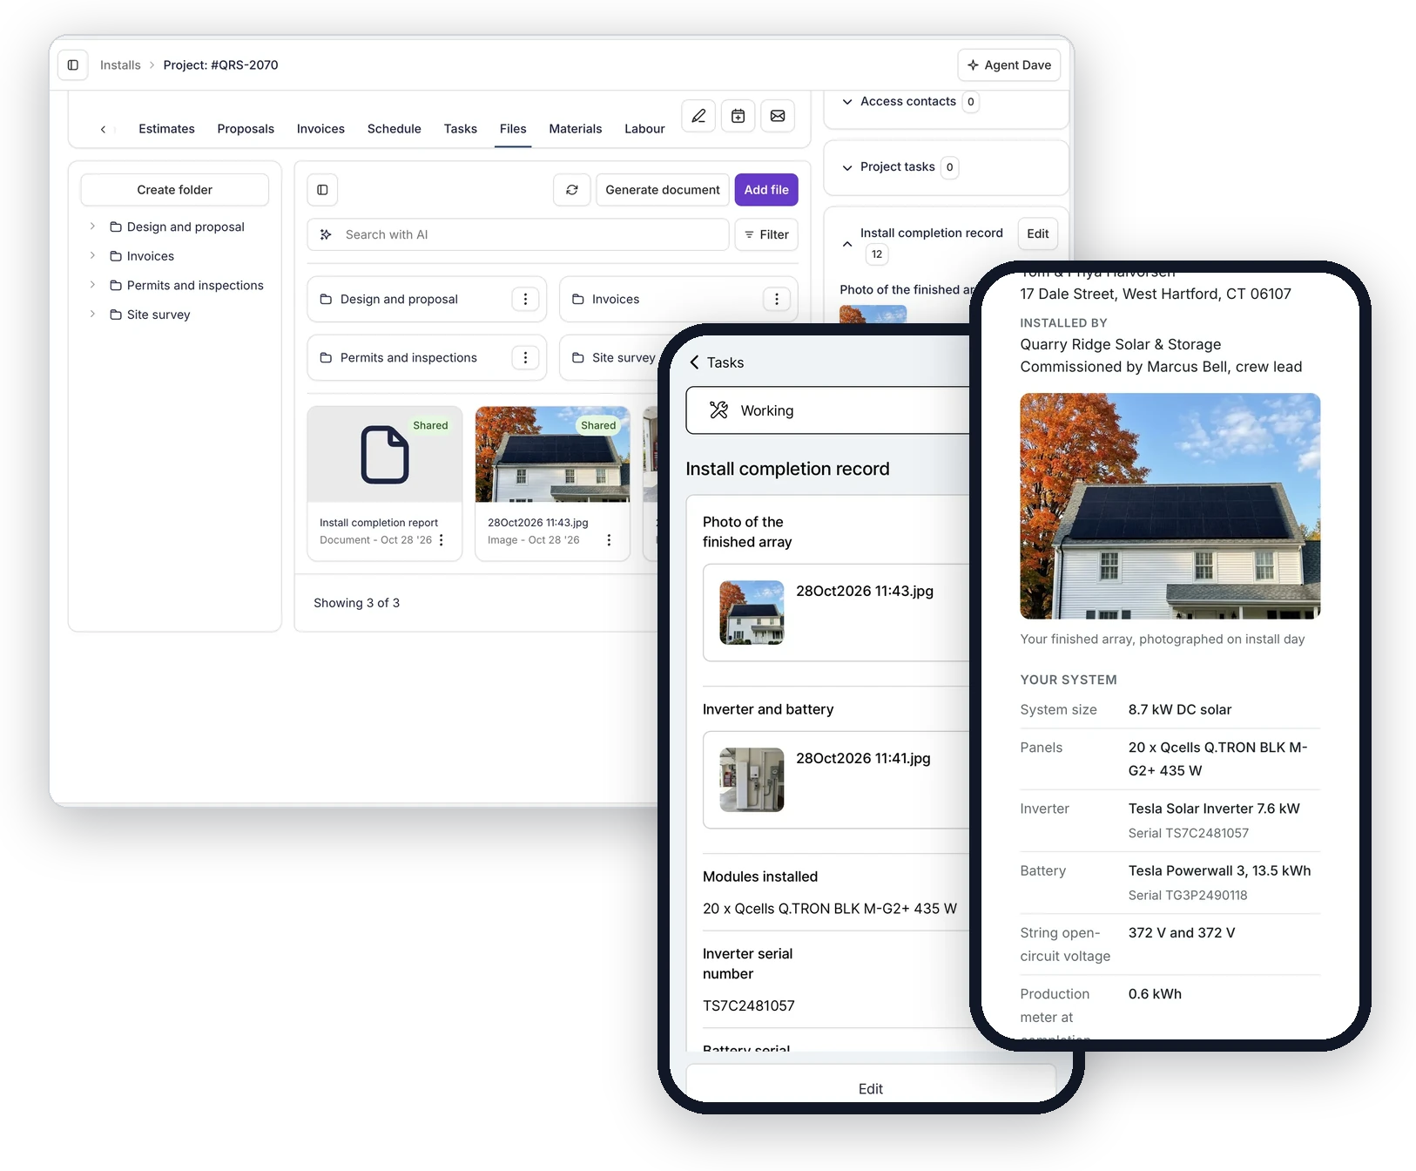
Task: Toggle the folder panel icon above Search with AI
Action: 322,190
